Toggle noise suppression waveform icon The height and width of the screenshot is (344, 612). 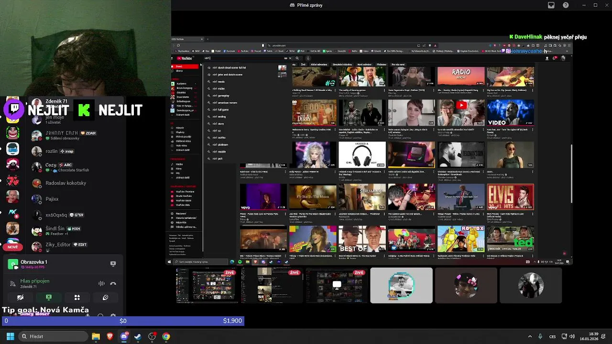(101, 283)
